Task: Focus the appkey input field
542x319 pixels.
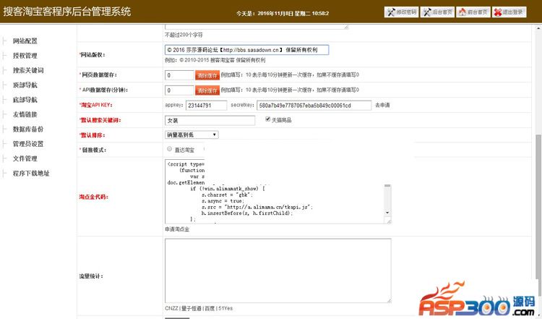Action: point(207,105)
